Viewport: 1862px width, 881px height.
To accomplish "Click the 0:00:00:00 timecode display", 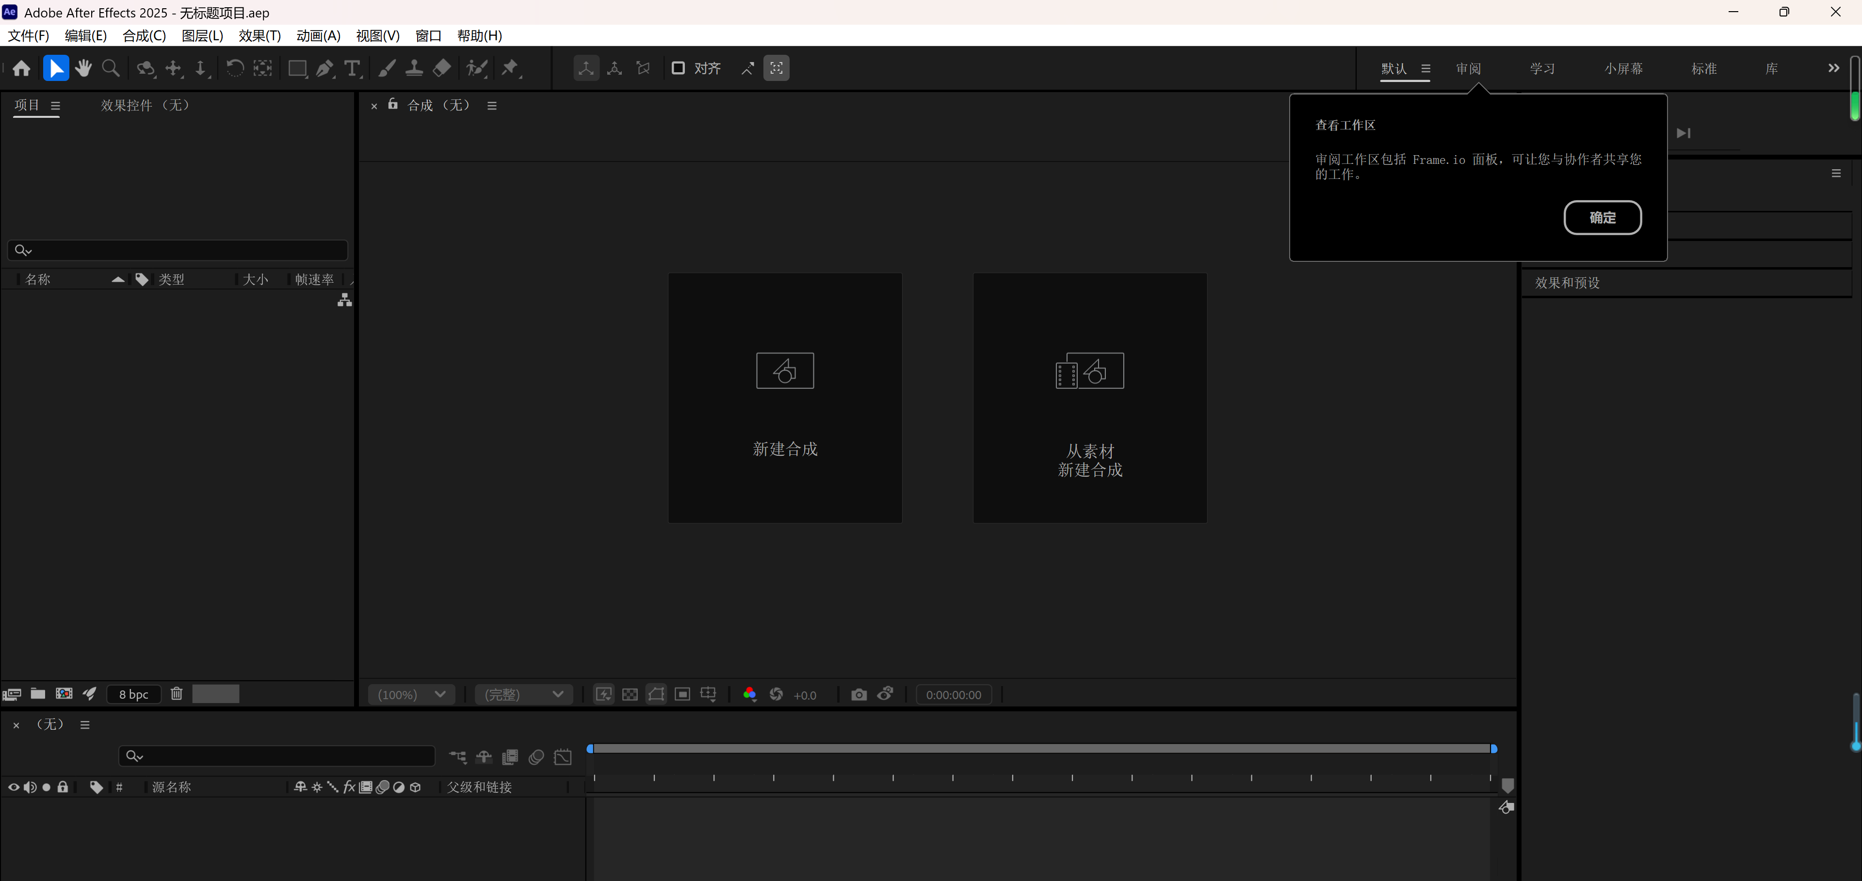I will point(954,694).
